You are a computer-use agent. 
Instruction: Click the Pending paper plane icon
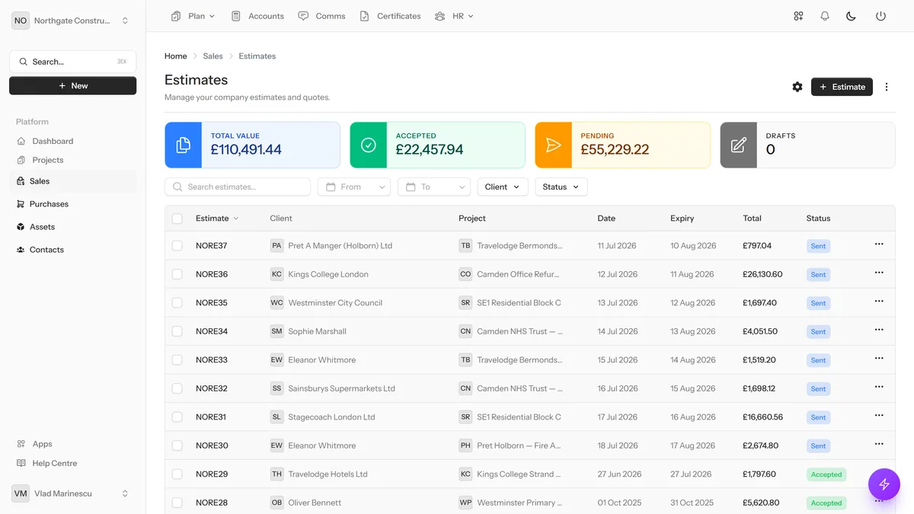[554, 145]
